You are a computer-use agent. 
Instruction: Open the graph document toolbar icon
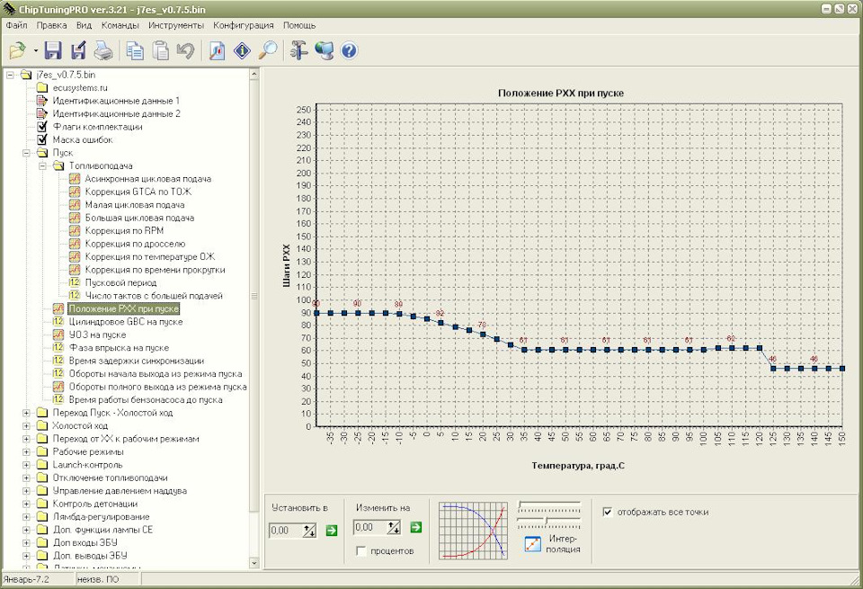pyautogui.click(x=218, y=50)
